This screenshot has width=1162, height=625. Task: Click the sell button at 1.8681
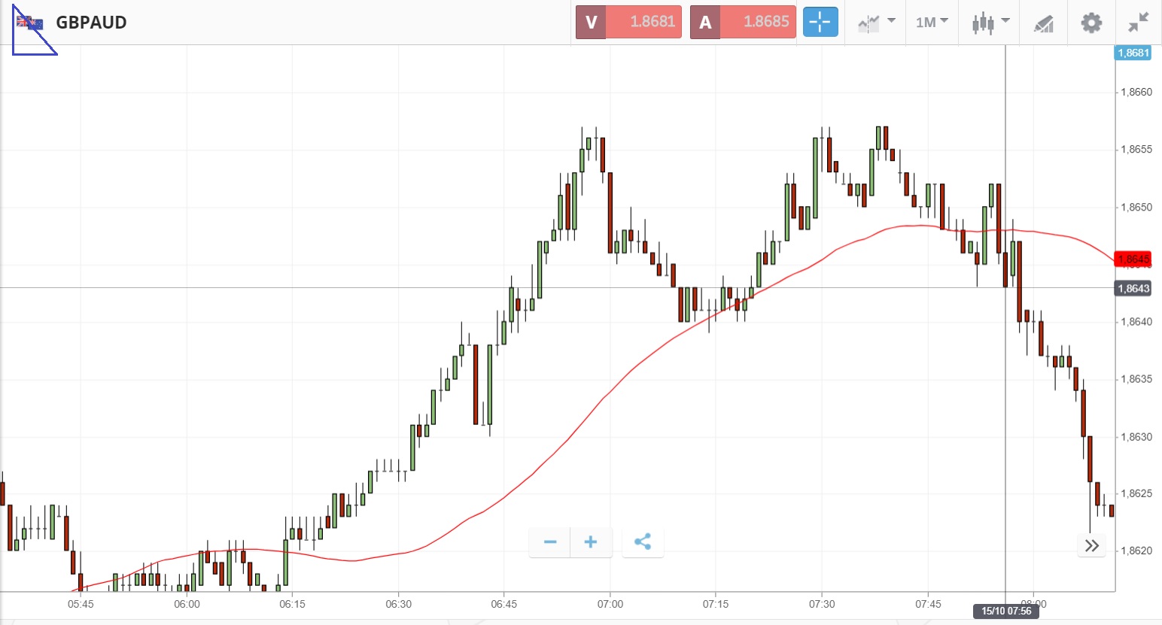[x=628, y=23]
